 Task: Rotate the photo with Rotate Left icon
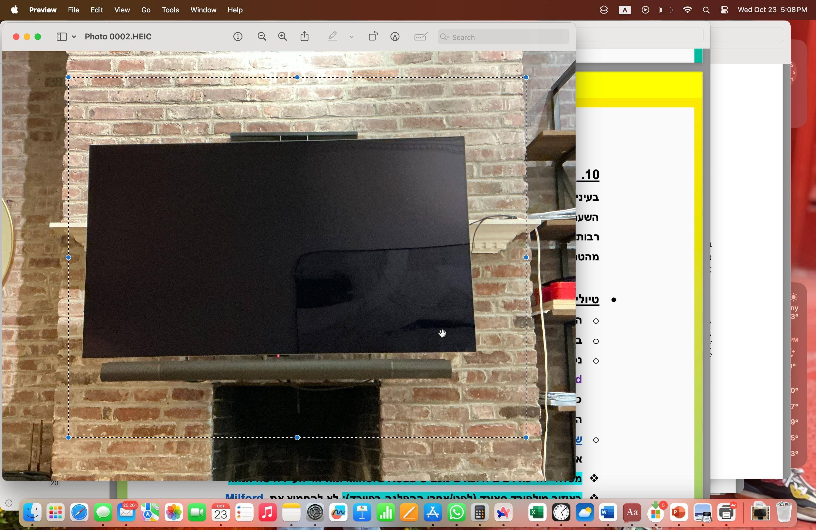[373, 36]
